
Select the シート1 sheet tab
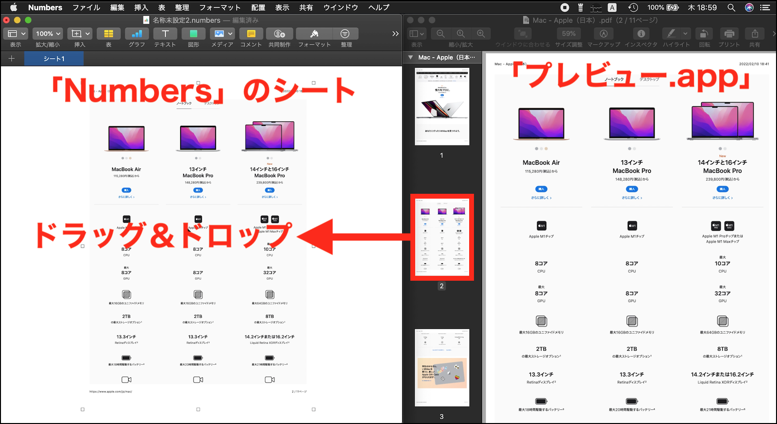pos(54,59)
